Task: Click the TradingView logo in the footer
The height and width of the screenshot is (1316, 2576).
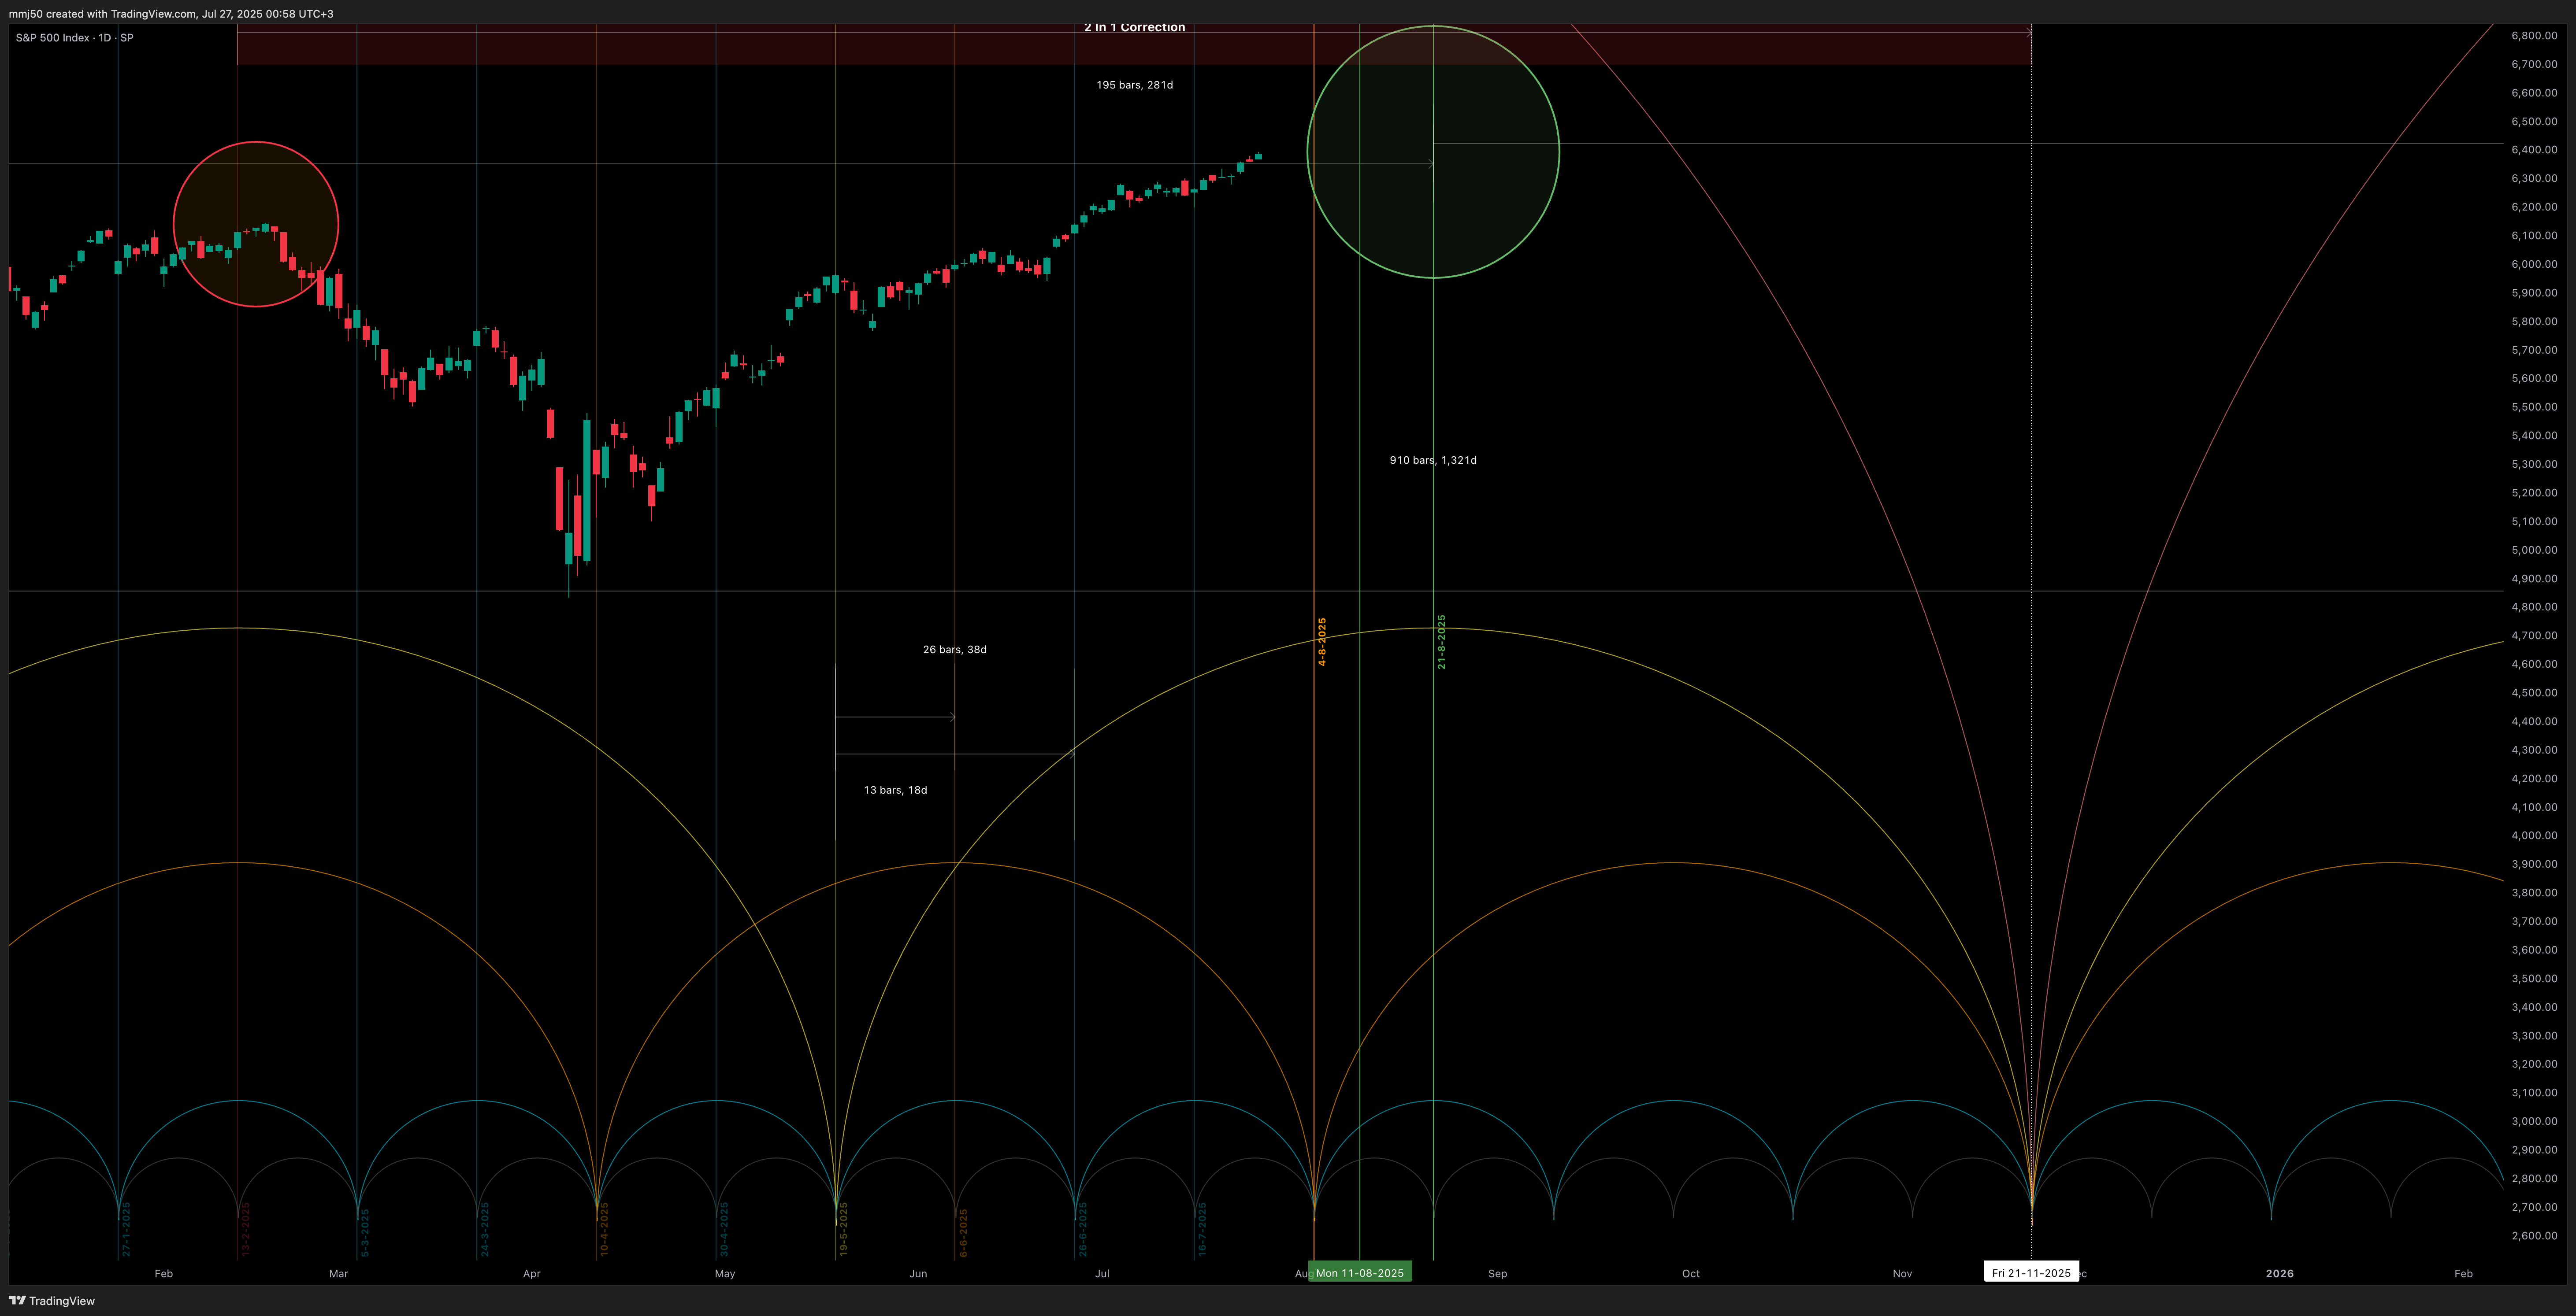Action: (52, 1300)
